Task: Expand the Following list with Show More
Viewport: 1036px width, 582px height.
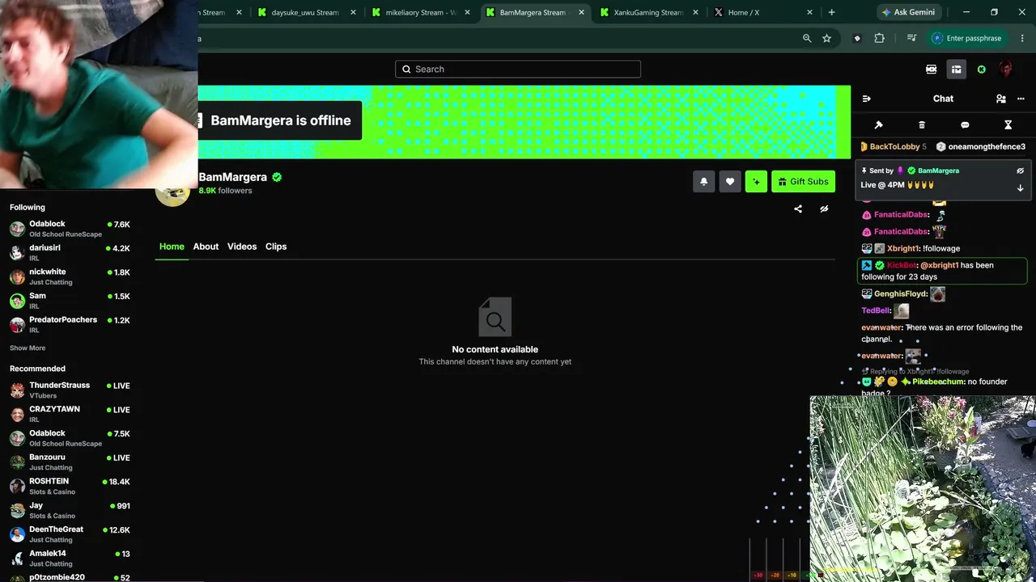Action: pos(28,348)
